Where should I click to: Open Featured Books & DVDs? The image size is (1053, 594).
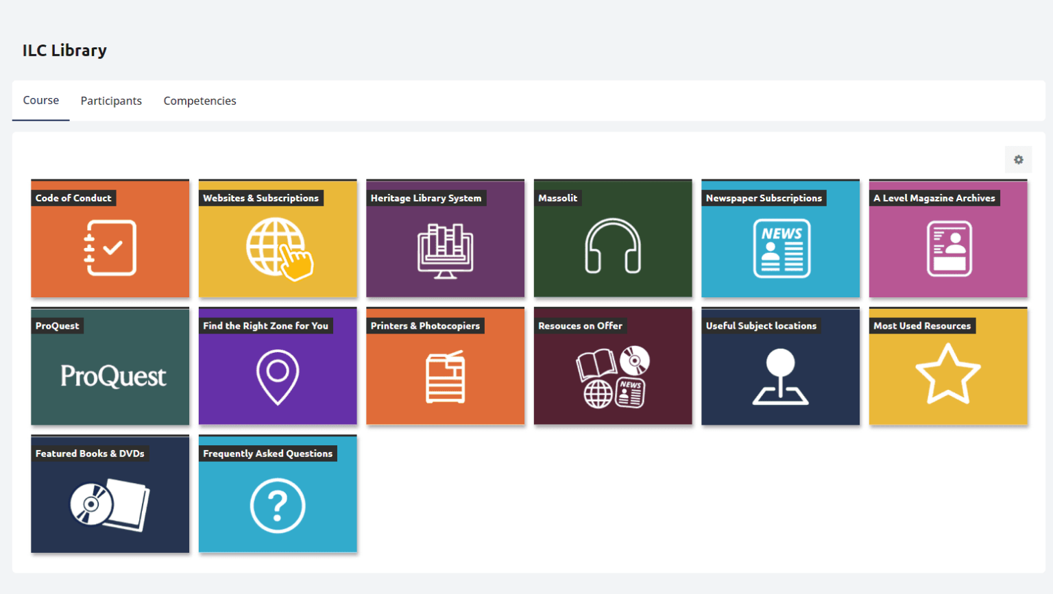(110, 493)
